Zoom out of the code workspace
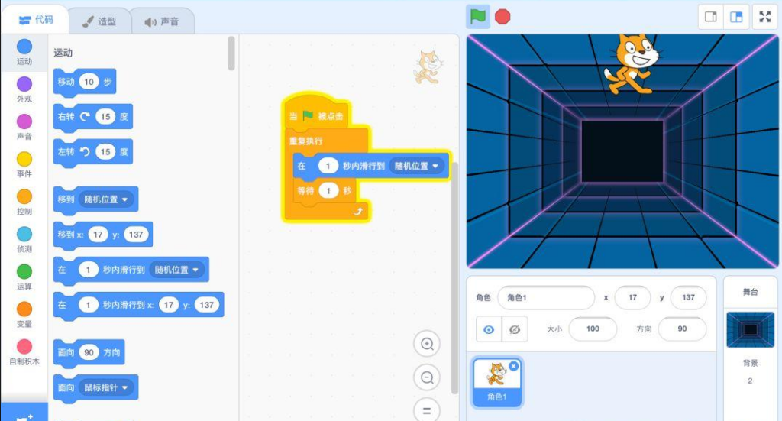Viewport: 782px width, 421px height. tap(427, 377)
